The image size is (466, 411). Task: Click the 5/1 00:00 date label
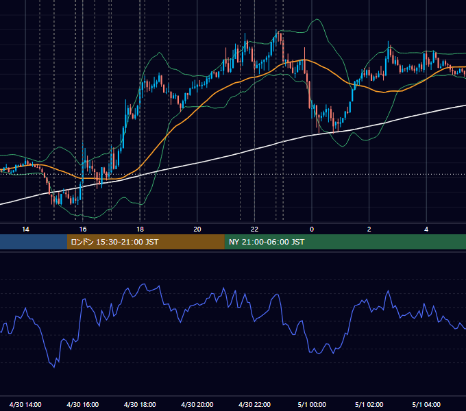pyautogui.click(x=312, y=404)
